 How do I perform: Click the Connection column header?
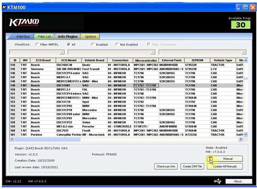[120, 60]
